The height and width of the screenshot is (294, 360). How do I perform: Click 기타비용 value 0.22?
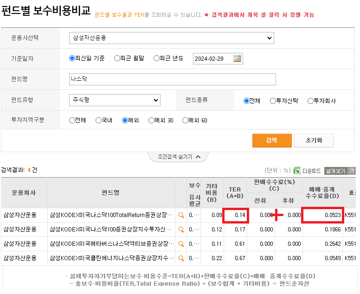(217, 258)
